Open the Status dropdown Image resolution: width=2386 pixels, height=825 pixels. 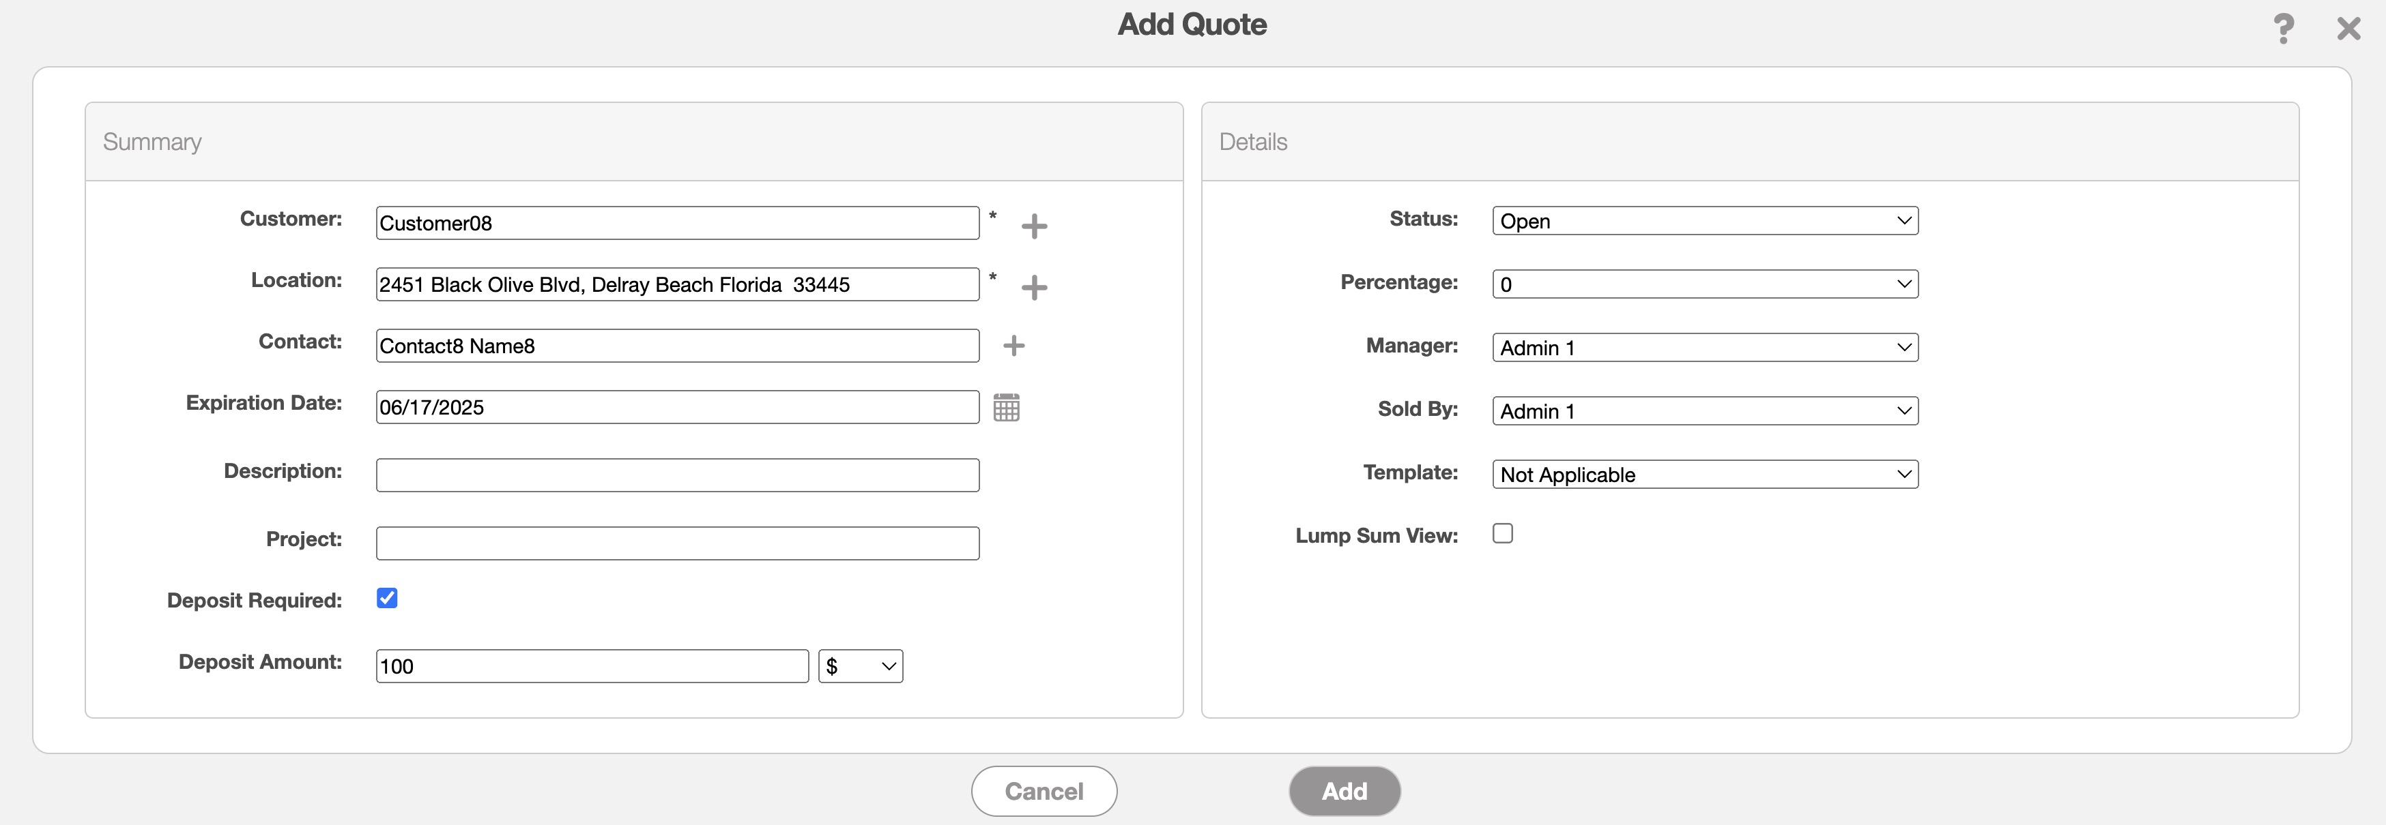(x=1704, y=221)
